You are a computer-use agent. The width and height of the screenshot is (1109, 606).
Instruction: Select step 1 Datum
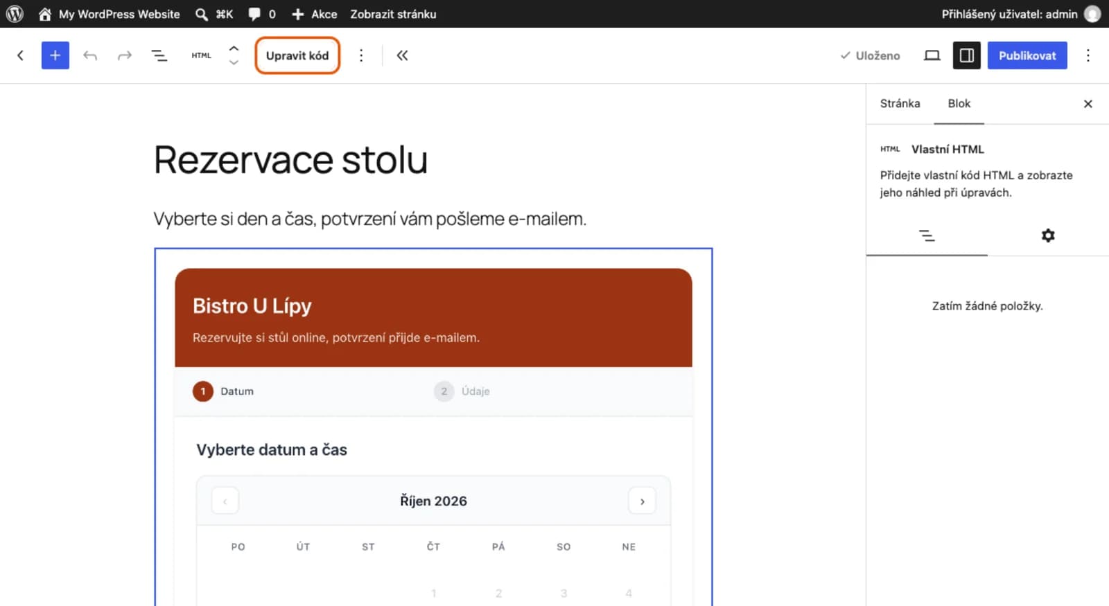(x=223, y=391)
